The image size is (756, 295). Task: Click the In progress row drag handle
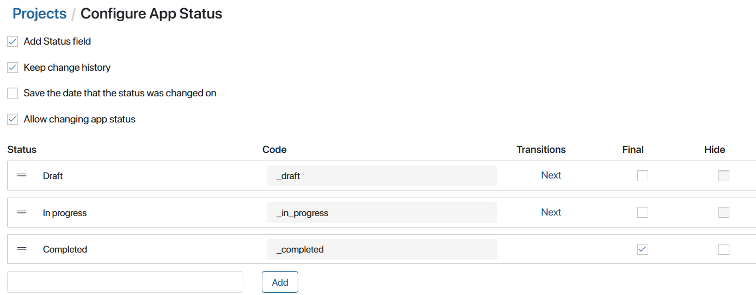(x=22, y=212)
